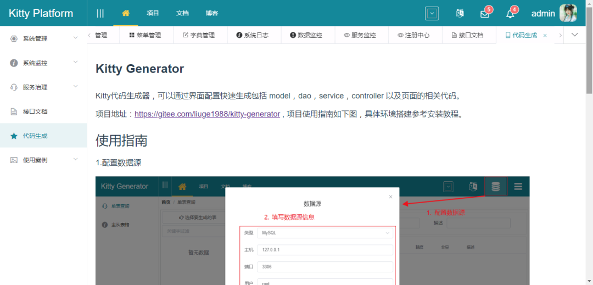Image resolution: width=593 pixels, height=285 pixels.
Task: Select the 代码生成 tab
Action: click(525, 35)
